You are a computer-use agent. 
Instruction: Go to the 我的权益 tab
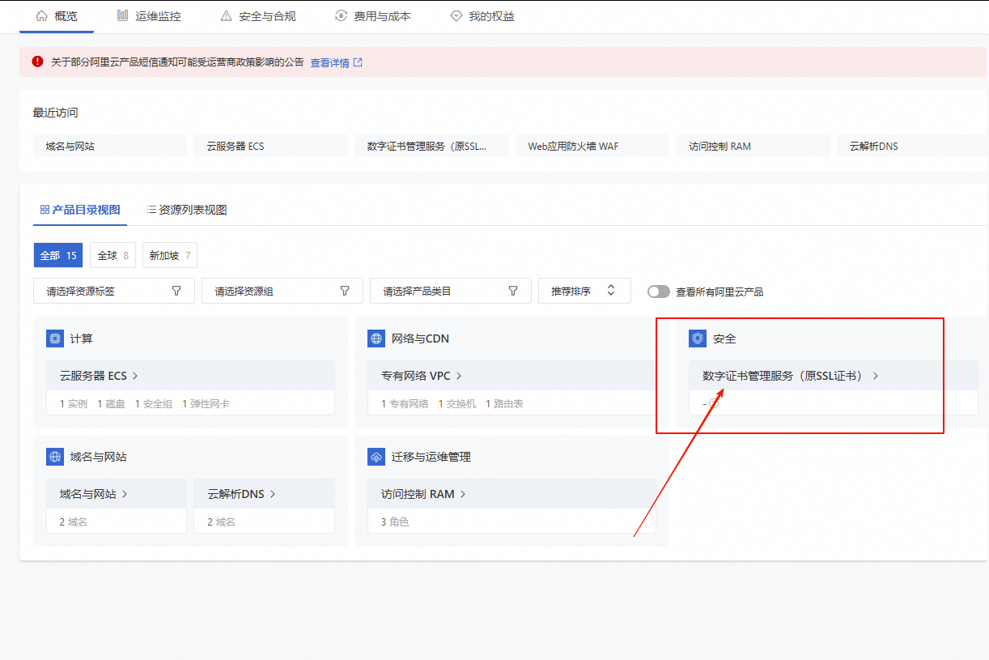[482, 16]
